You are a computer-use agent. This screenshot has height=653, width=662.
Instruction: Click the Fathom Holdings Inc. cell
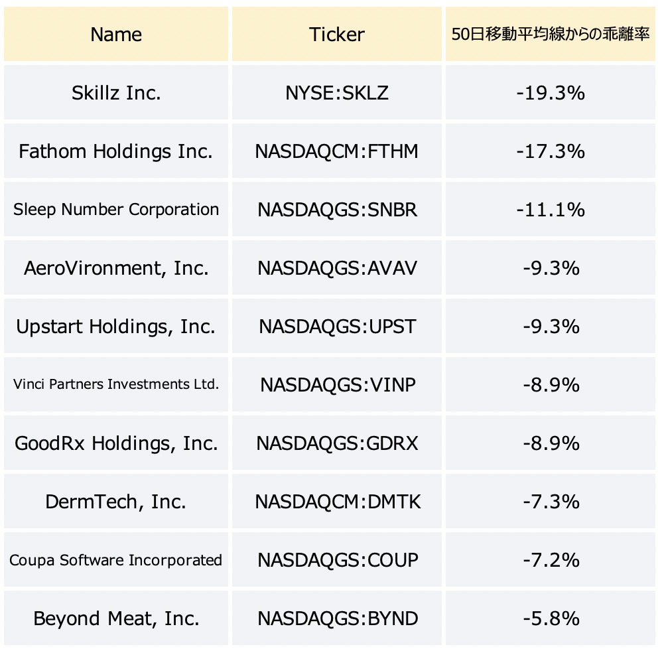[116, 151]
